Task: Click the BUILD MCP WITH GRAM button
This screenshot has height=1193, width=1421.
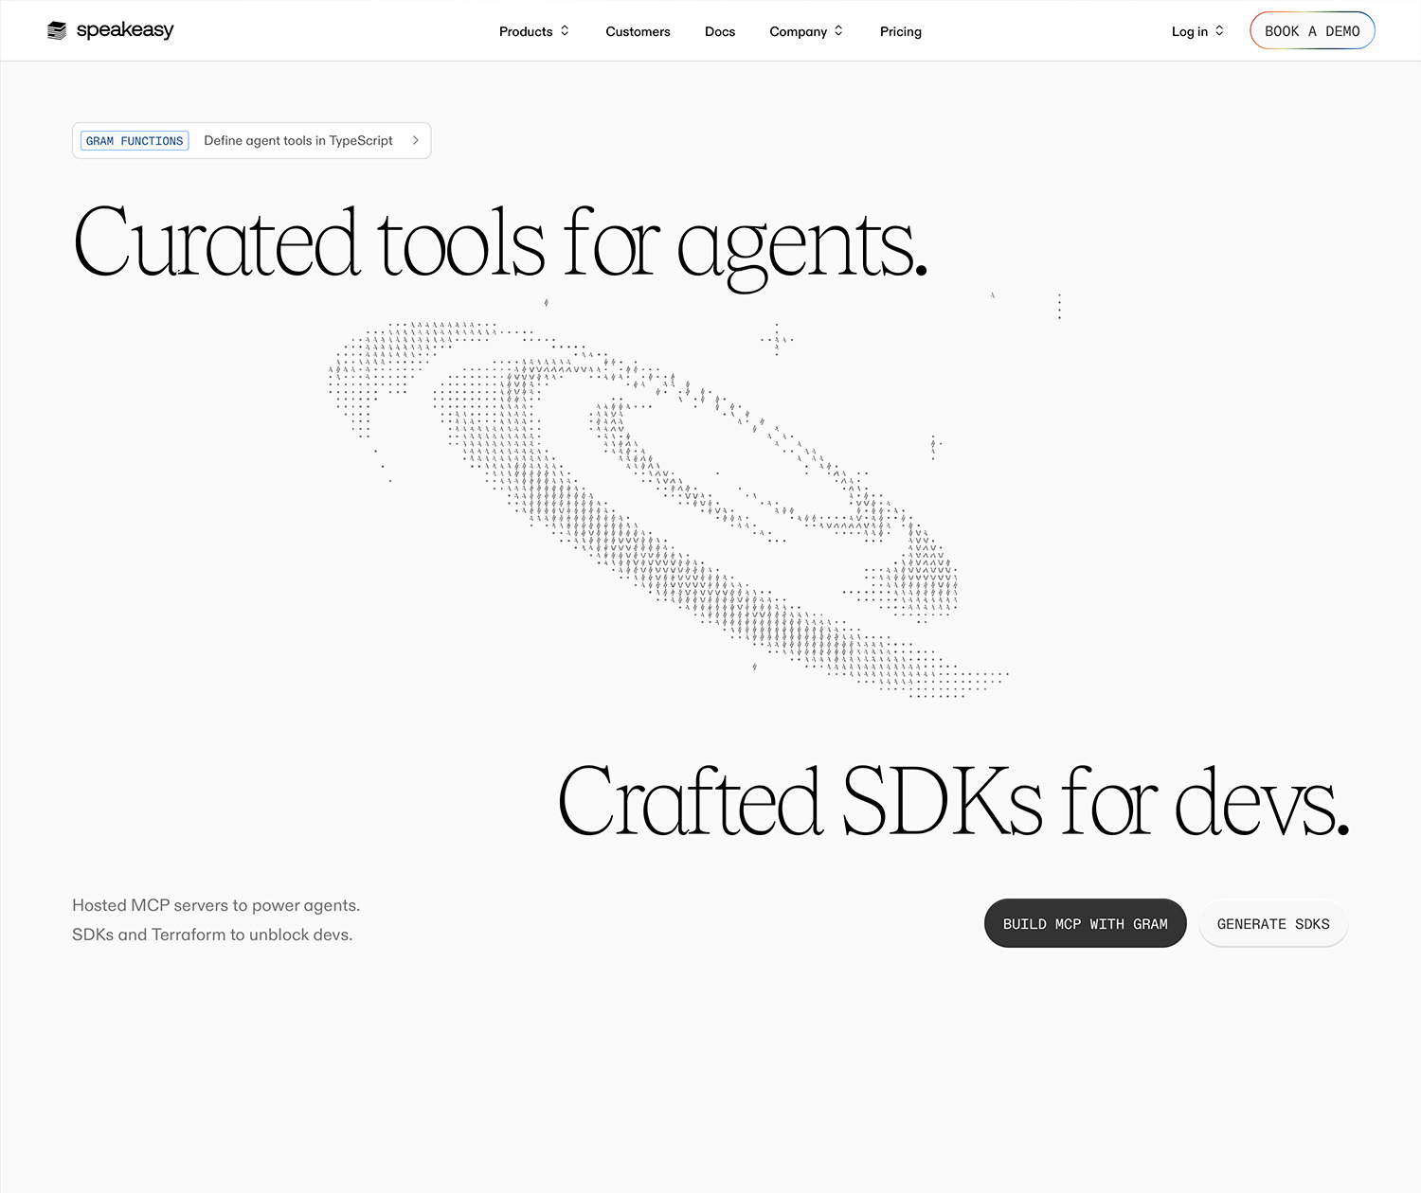Action: tap(1085, 923)
